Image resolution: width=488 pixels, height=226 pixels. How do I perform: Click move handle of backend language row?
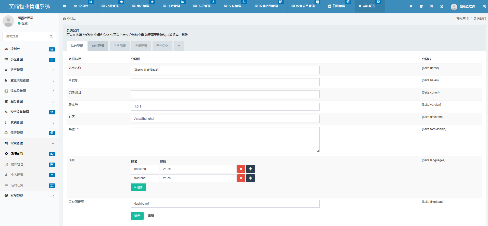(x=251, y=169)
